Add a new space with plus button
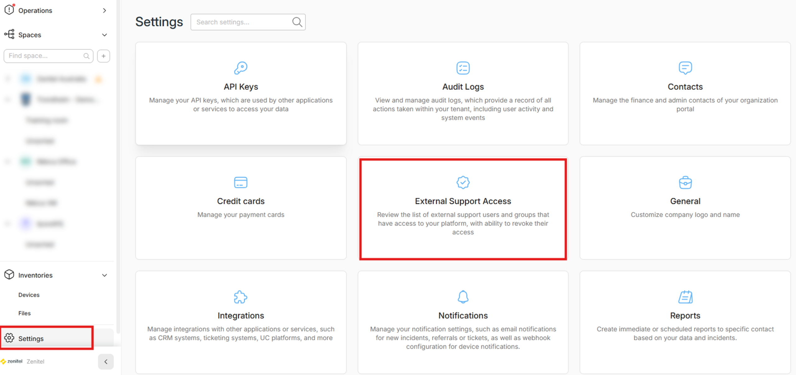 click(x=104, y=56)
